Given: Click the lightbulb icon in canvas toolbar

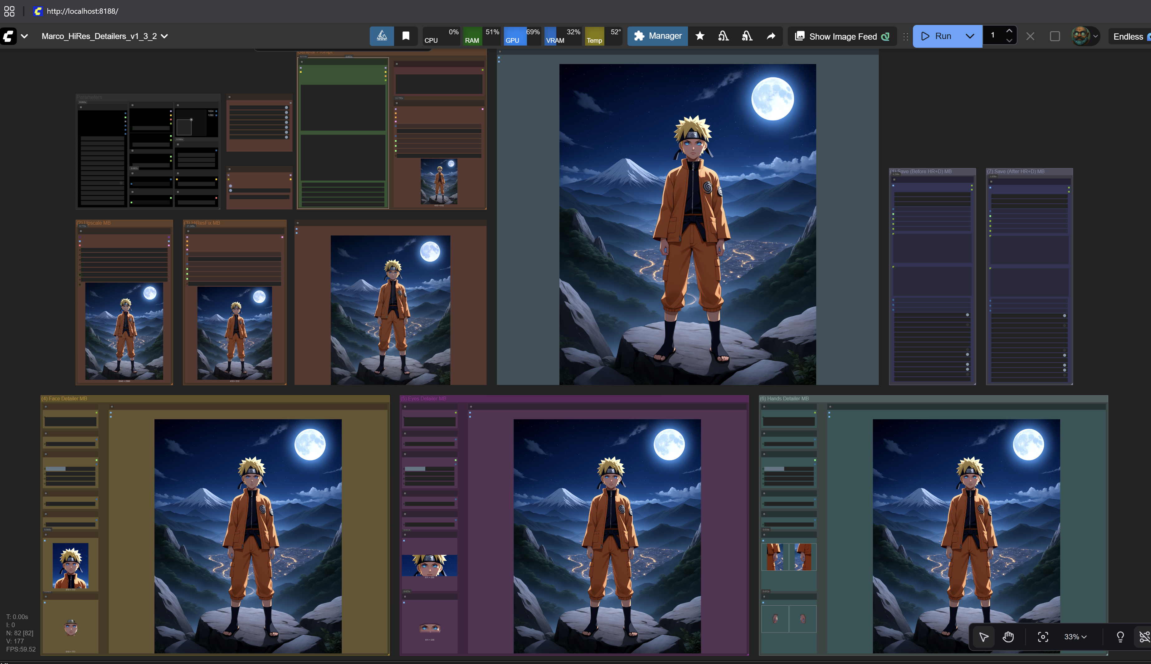Looking at the screenshot, I should click(x=1120, y=637).
